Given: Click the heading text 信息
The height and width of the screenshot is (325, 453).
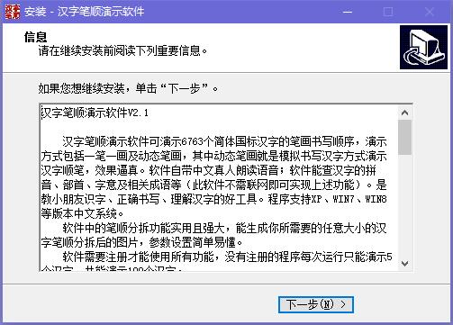Looking at the screenshot, I should tap(36, 37).
